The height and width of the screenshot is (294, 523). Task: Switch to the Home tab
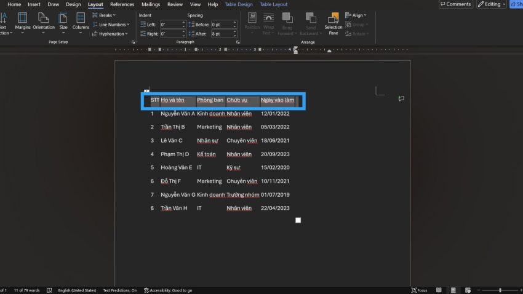point(14,4)
